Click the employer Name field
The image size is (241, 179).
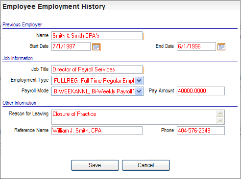coord(97,36)
